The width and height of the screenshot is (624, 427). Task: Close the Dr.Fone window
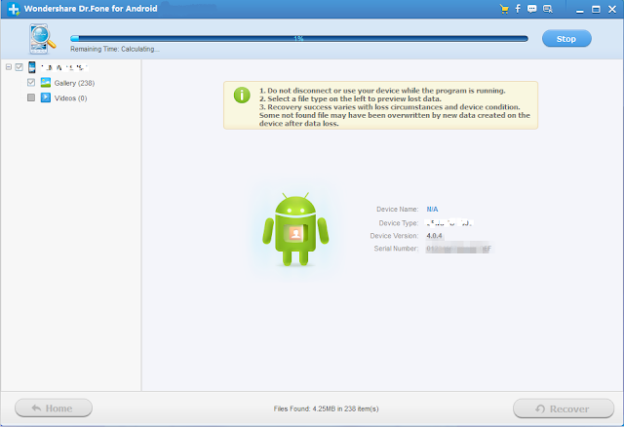(x=612, y=10)
